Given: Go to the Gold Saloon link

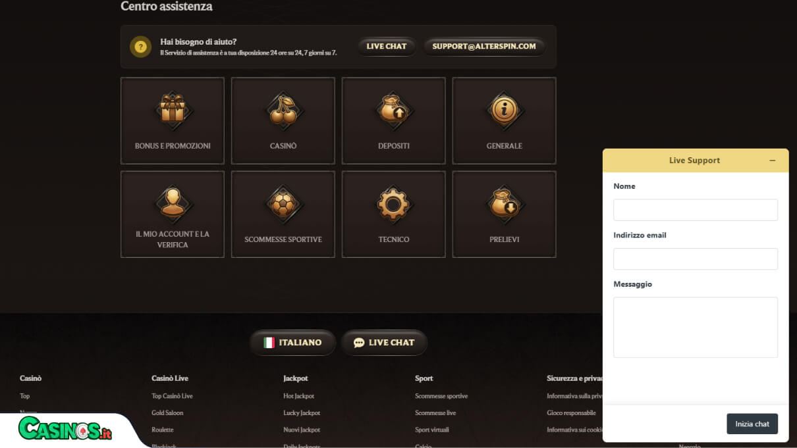Looking at the screenshot, I should [x=167, y=413].
